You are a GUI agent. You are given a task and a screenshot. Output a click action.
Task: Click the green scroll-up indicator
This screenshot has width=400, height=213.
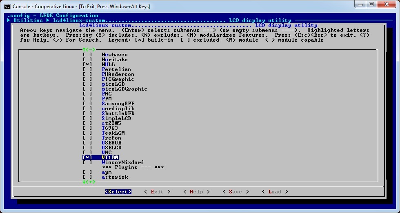click(89, 49)
